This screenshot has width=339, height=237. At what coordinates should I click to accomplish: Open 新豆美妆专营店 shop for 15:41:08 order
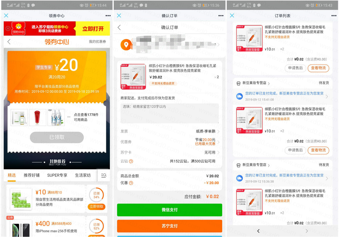pyautogui.click(x=253, y=83)
